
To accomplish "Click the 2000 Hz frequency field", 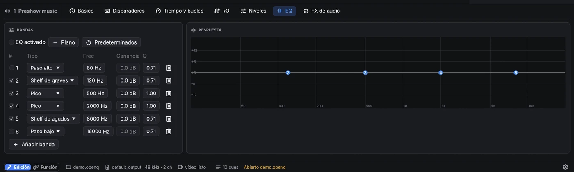I will (x=97, y=106).
